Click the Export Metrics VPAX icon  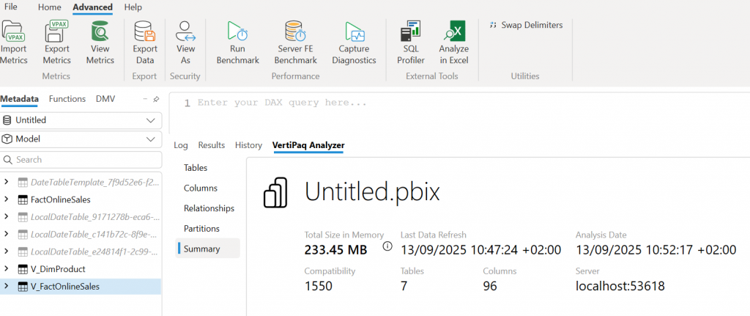point(56,33)
